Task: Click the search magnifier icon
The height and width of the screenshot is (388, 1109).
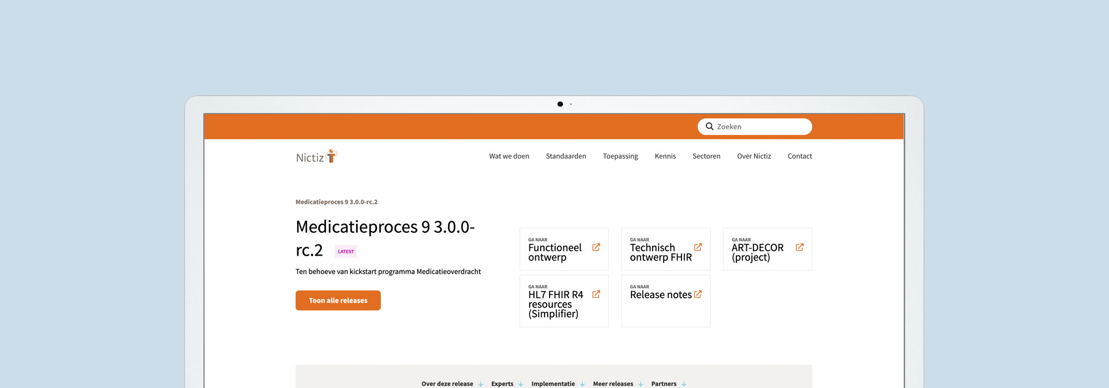Action: click(x=709, y=126)
